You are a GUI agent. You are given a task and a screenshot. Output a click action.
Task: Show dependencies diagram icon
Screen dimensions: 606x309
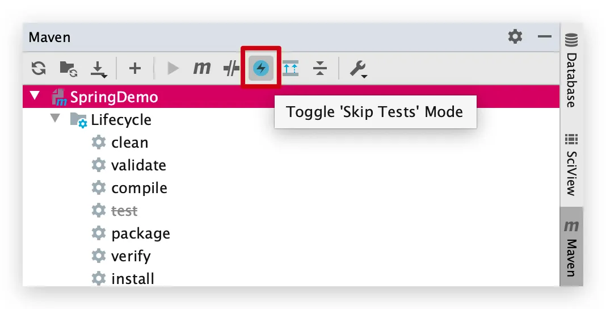(291, 69)
